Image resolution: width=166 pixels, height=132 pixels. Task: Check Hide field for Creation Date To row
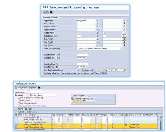(x=59, y=117)
